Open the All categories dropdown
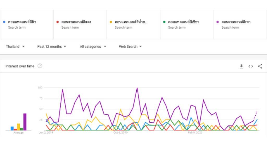This screenshot has width=267, height=150. [x=93, y=47]
